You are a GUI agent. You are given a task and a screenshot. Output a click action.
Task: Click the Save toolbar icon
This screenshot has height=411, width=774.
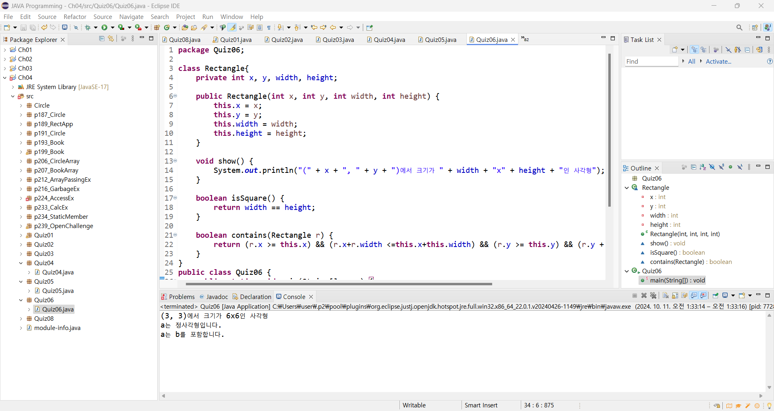tap(23, 27)
